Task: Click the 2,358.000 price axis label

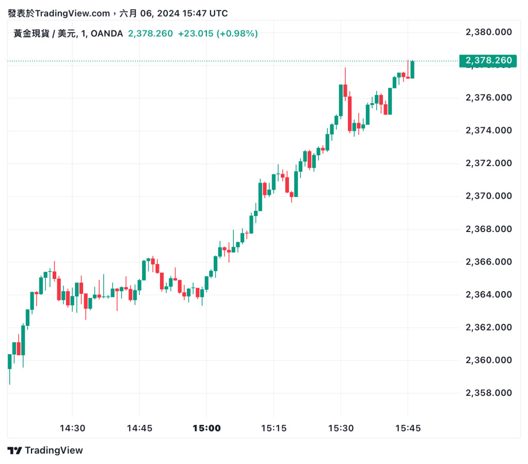Action: (x=488, y=393)
